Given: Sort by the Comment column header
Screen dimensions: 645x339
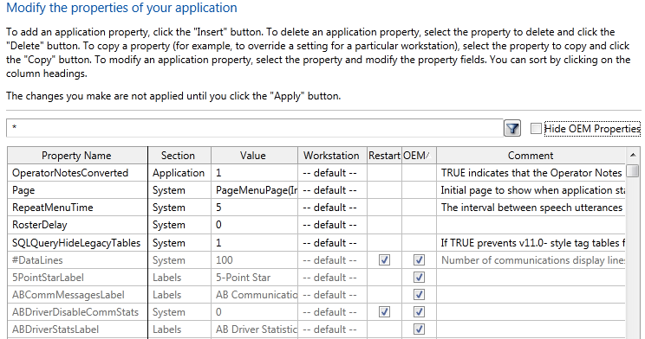Looking at the screenshot, I should click(x=531, y=156).
